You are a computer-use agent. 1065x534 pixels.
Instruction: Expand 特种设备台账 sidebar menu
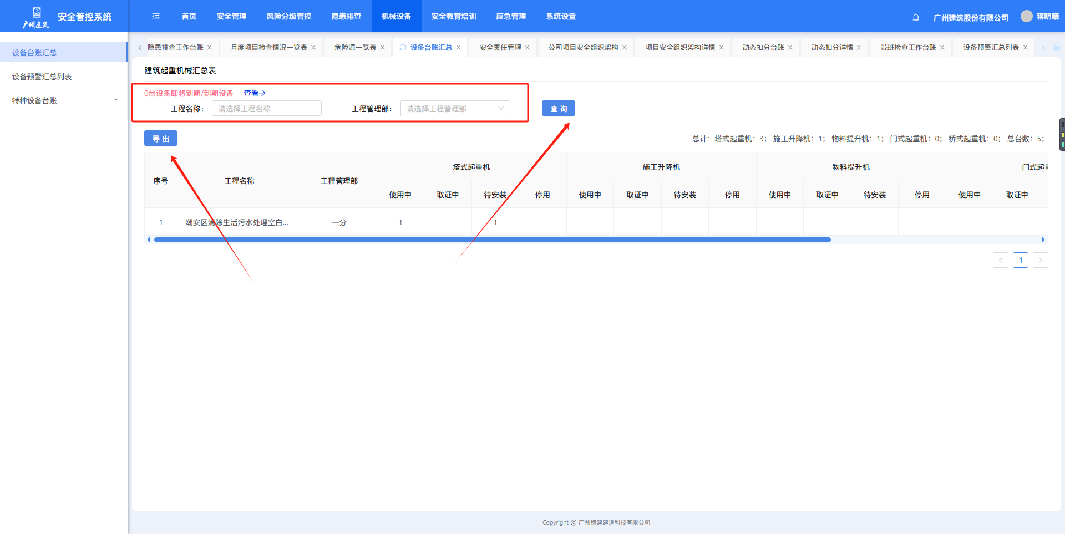coord(64,100)
